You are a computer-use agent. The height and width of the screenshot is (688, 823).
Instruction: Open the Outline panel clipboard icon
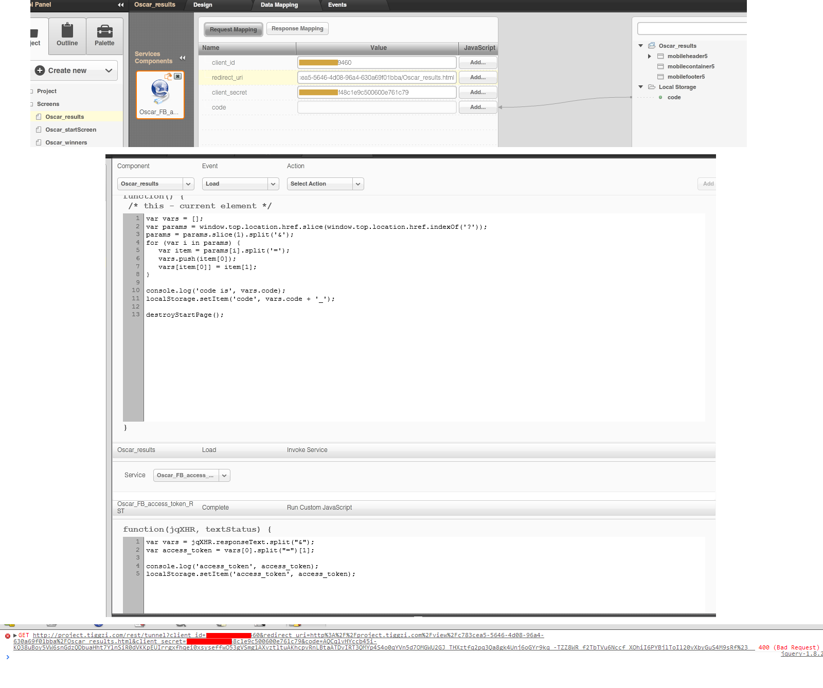coord(67,31)
